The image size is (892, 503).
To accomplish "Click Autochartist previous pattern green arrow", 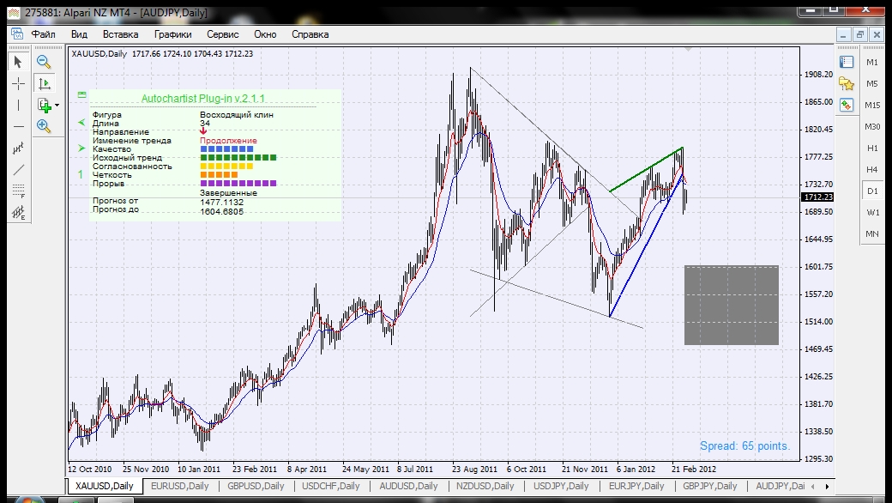I will (x=81, y=123).
